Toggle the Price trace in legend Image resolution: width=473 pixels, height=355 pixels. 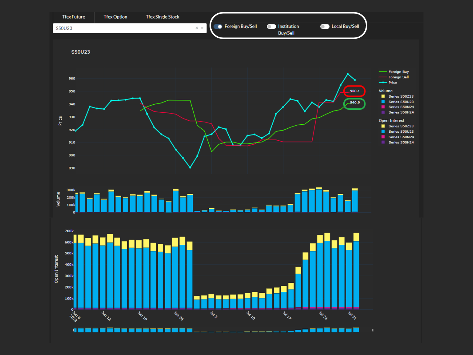click(388, 82)
